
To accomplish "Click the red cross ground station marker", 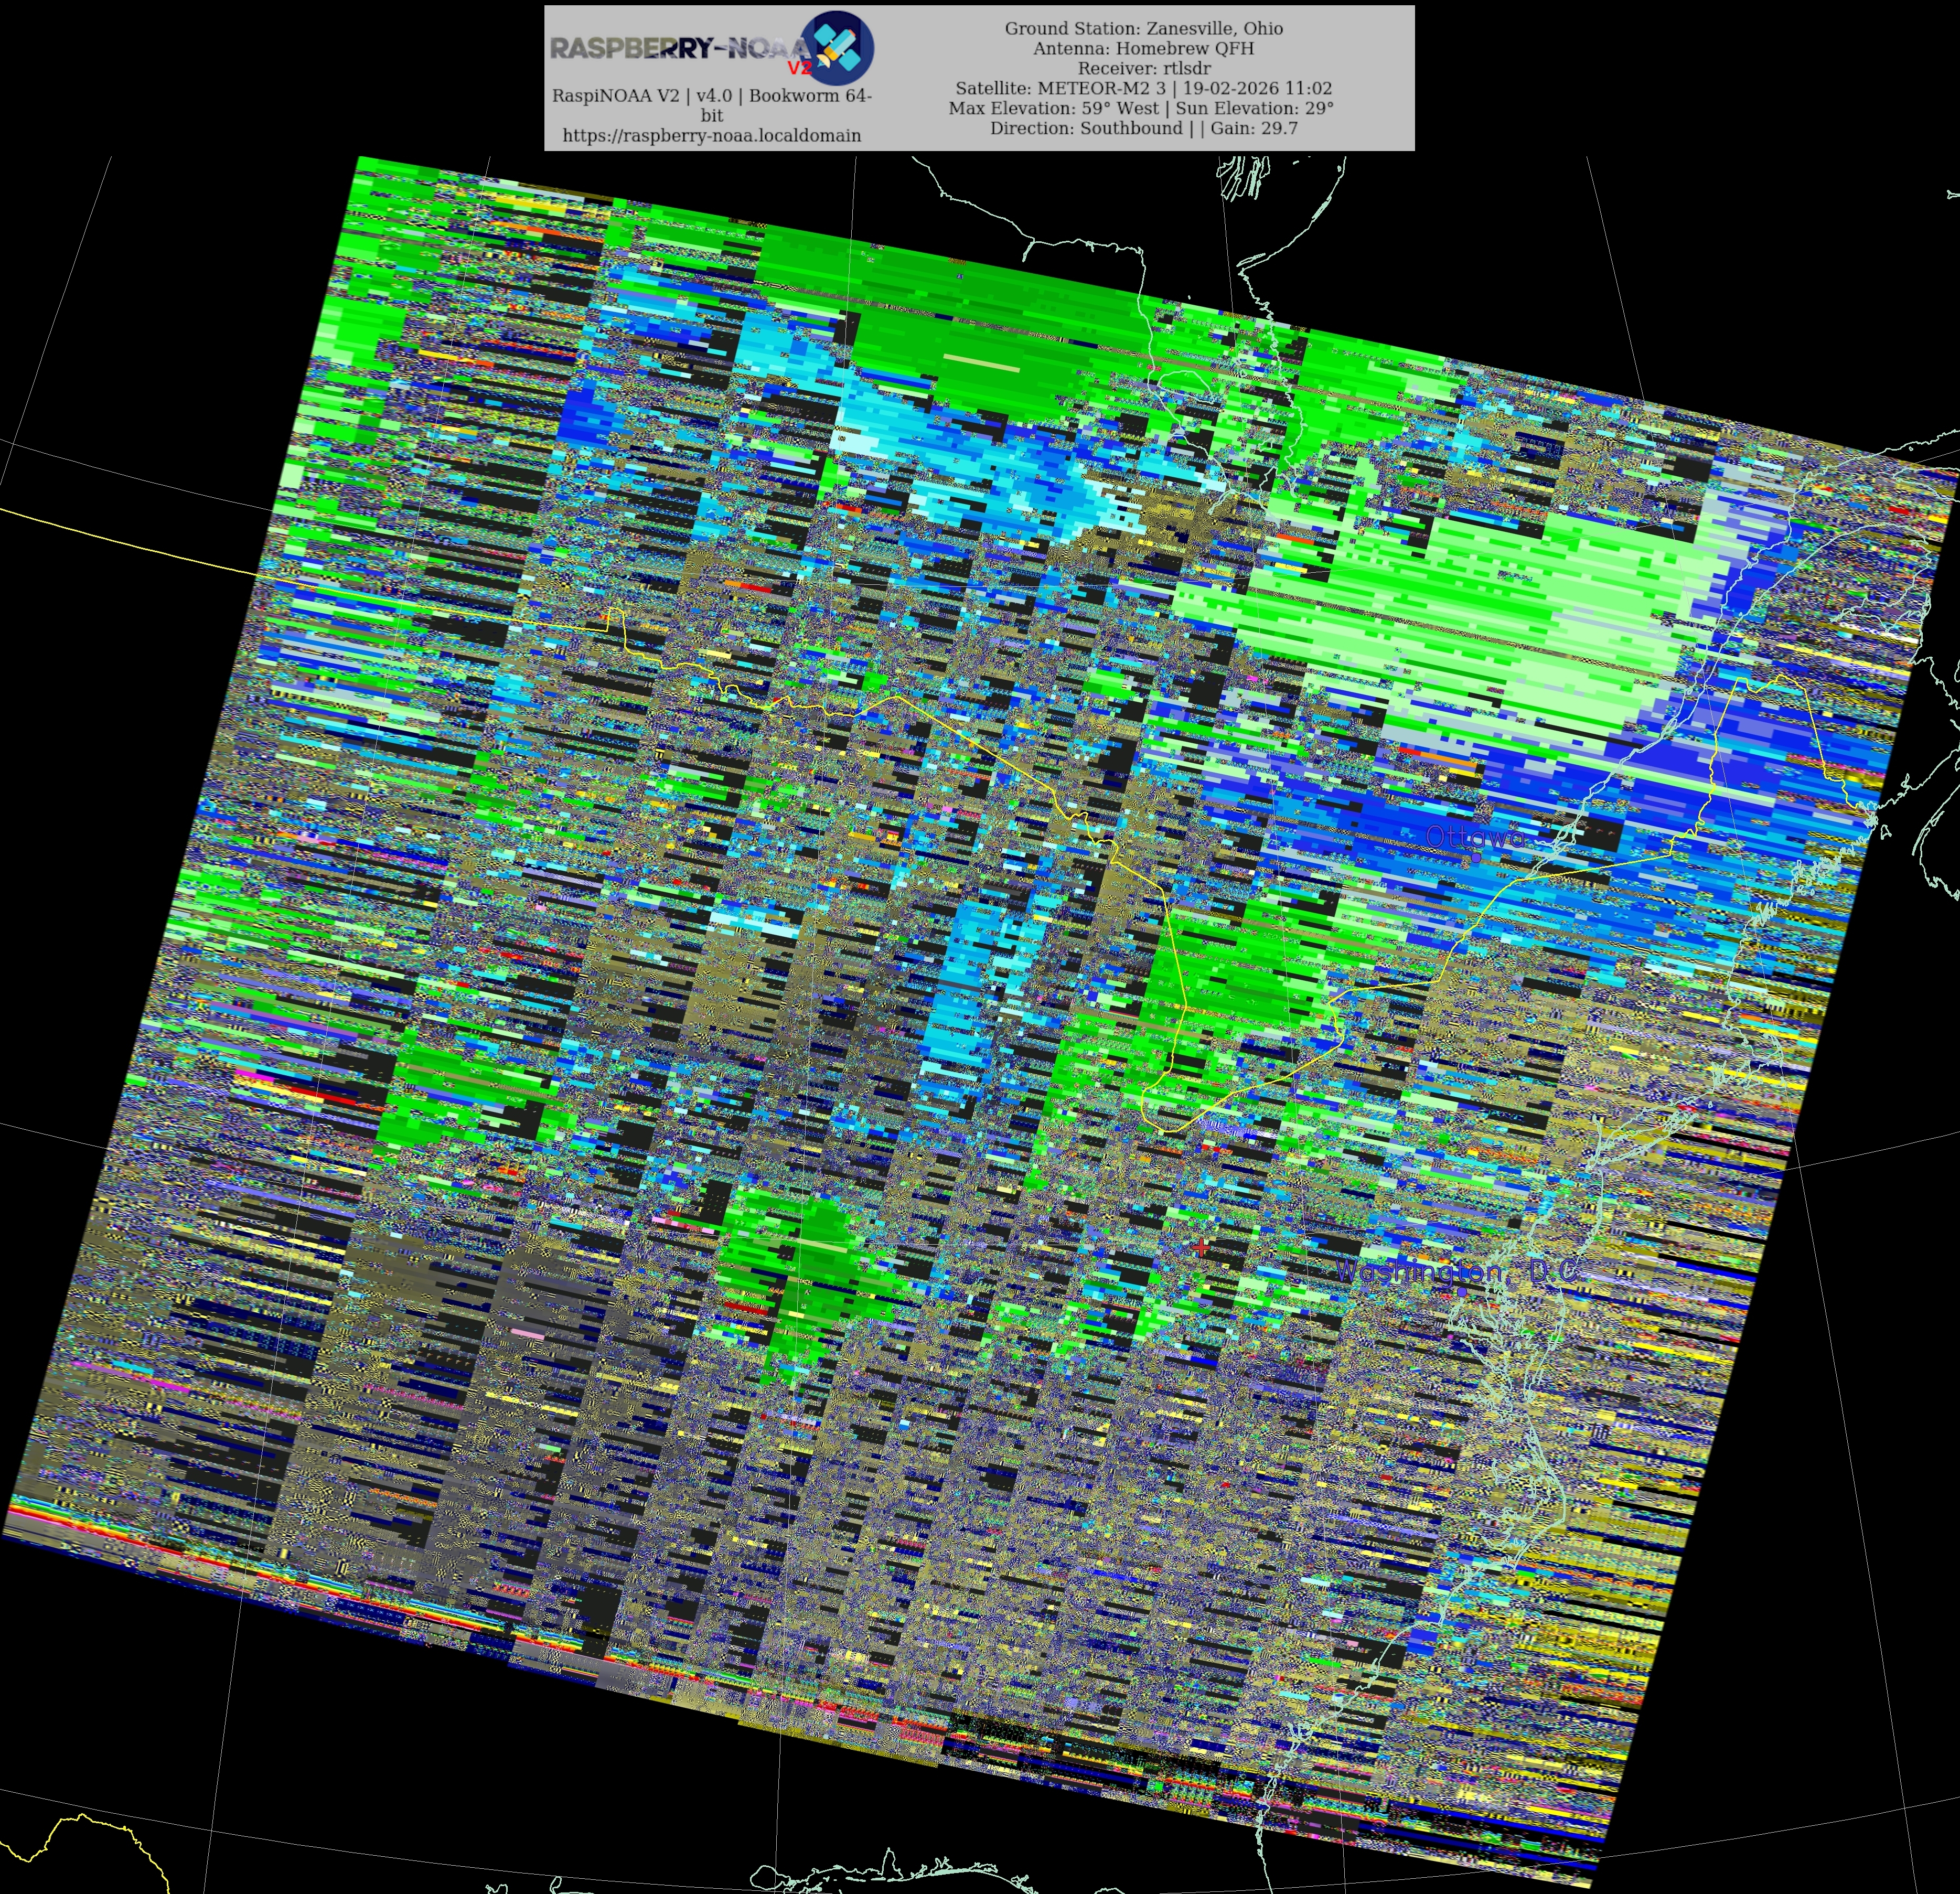I will [x=1200, y=1247].
